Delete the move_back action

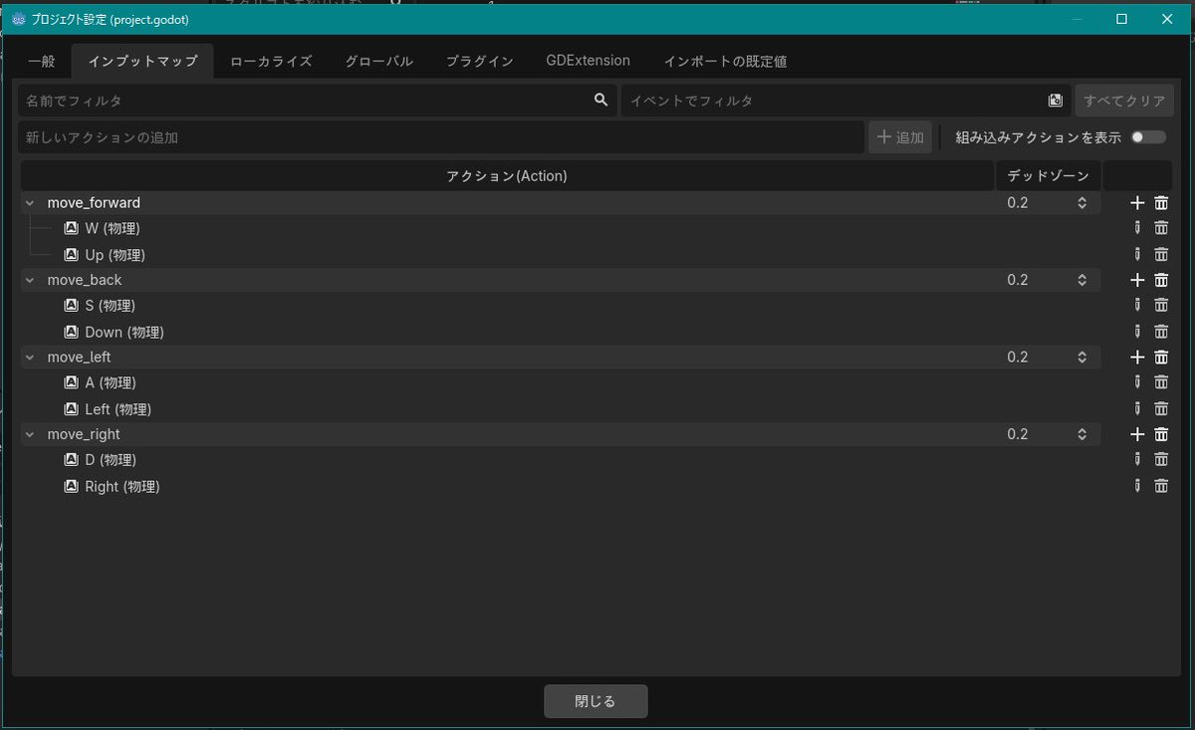(1161, 280)
